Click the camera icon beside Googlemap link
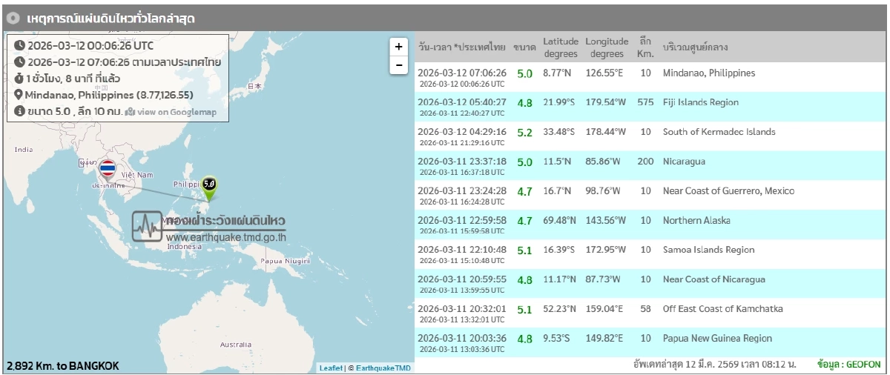Screen dimensions: 890x375 [130, 111]
